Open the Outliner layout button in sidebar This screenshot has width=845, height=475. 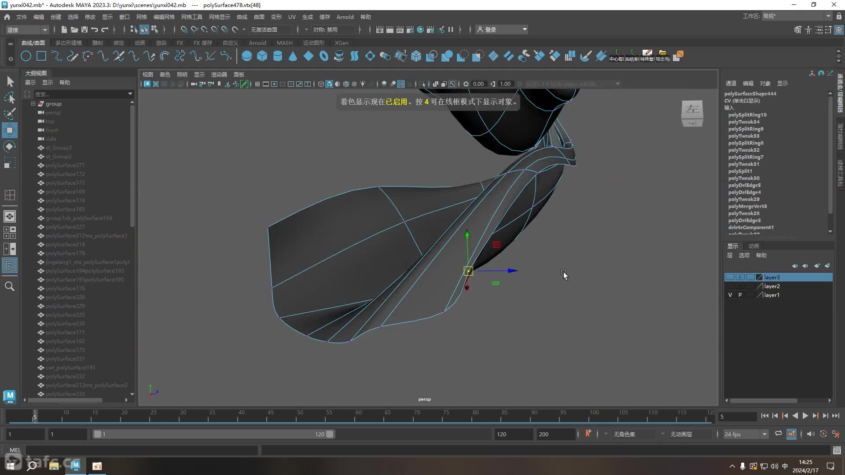point(10,265)
